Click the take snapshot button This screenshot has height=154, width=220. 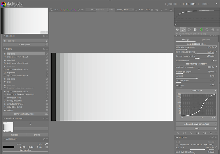pos(24,45)
